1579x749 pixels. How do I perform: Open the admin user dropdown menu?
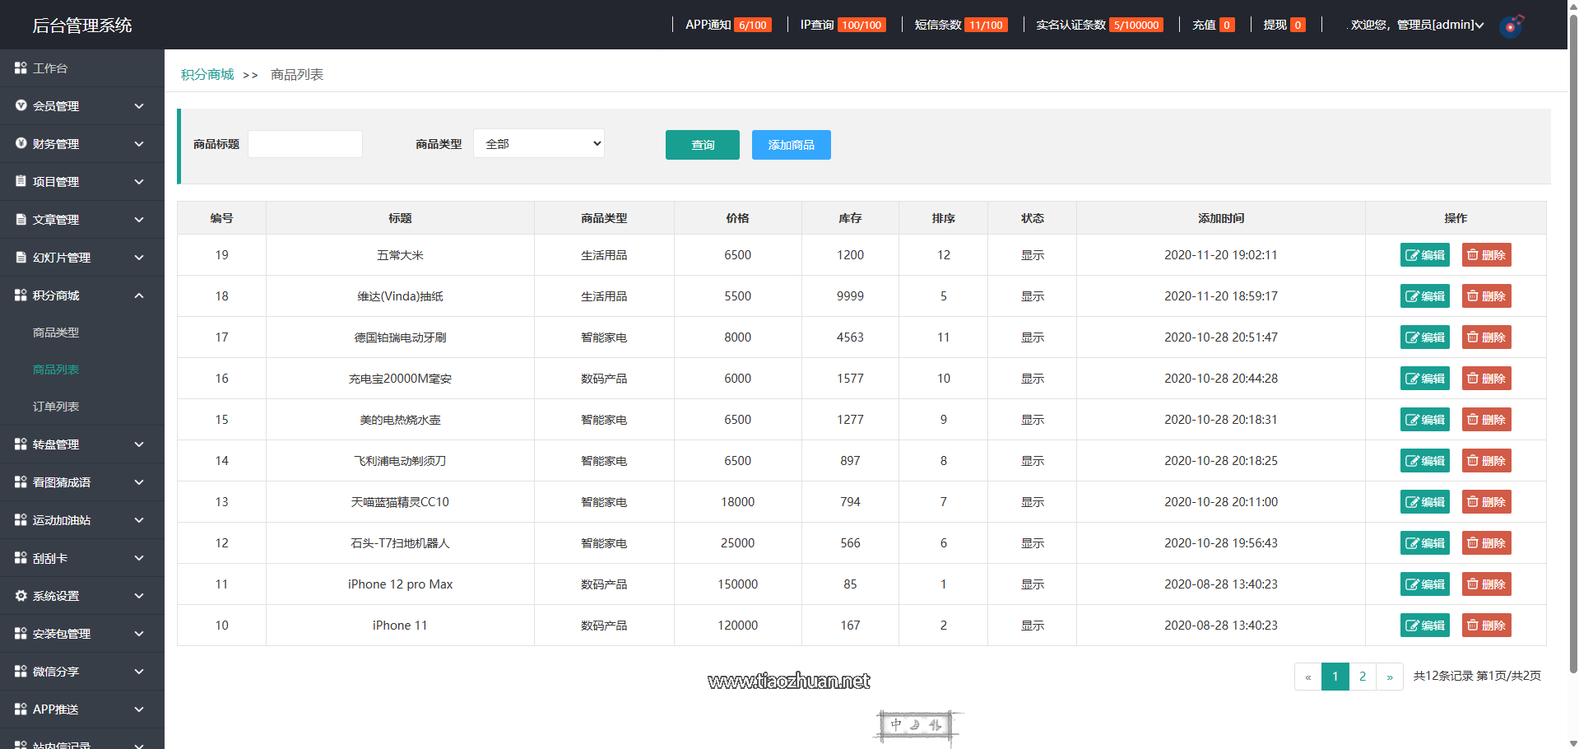[x=1417, y=25]
